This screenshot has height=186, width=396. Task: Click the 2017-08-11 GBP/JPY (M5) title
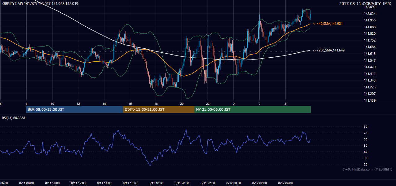click(366, 4)
